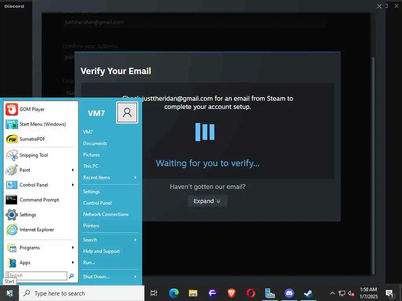Expand the start menu Search submenu
This screenshot has height=301, width=402.
(x=110, y=240)
